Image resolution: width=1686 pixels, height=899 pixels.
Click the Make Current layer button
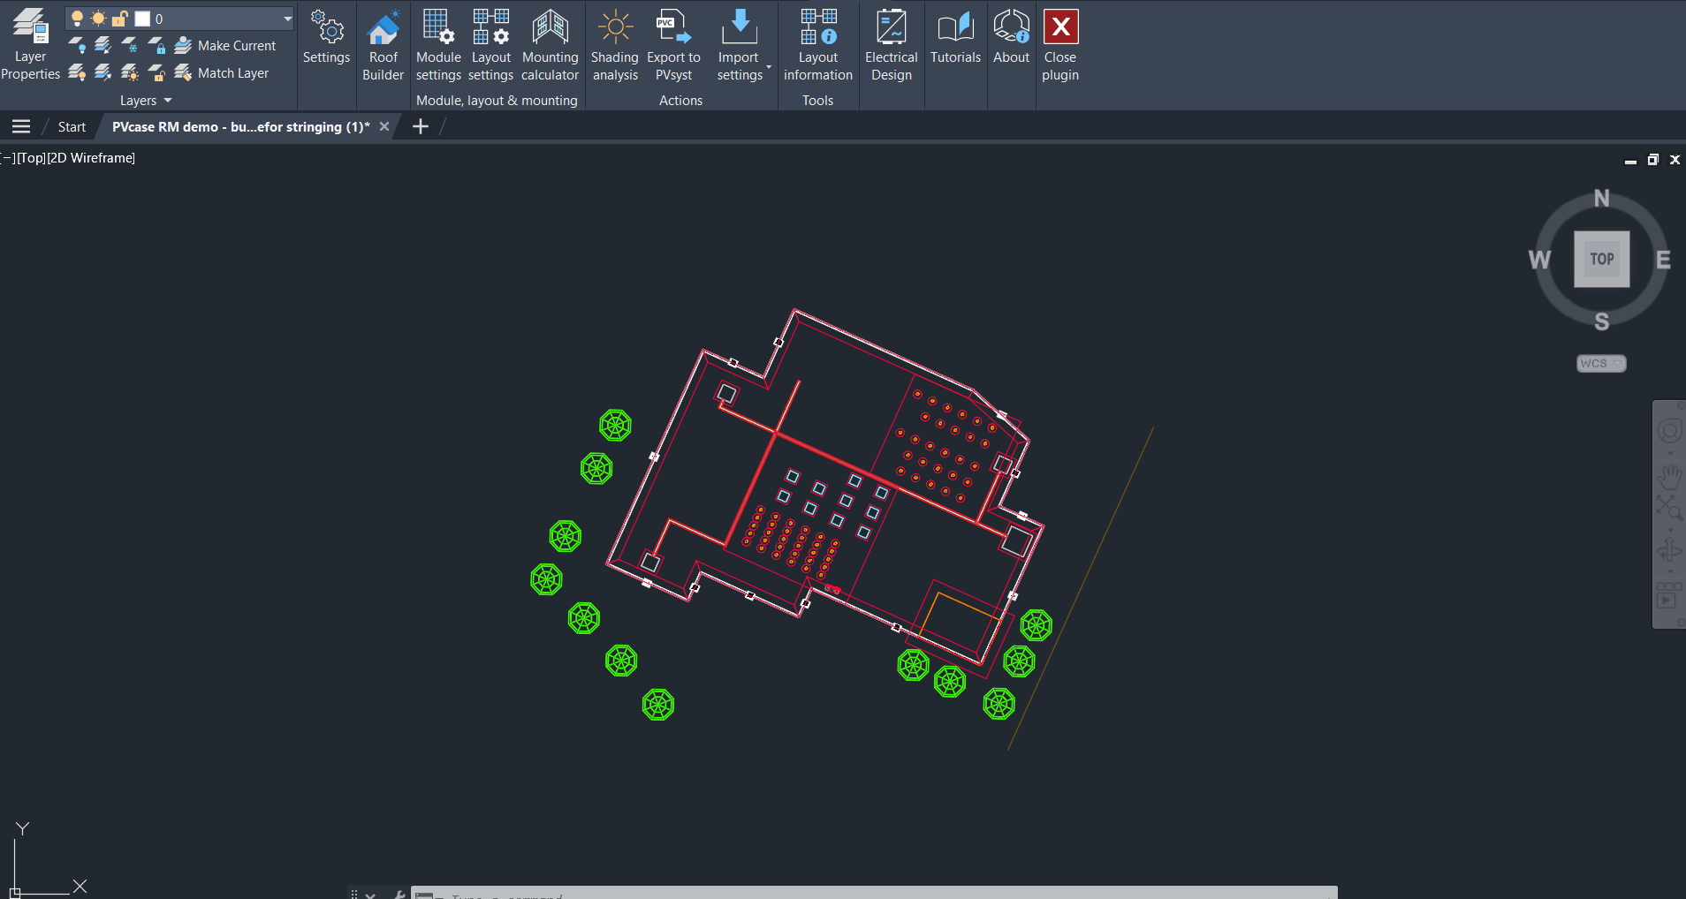click(x=225, y=45)
